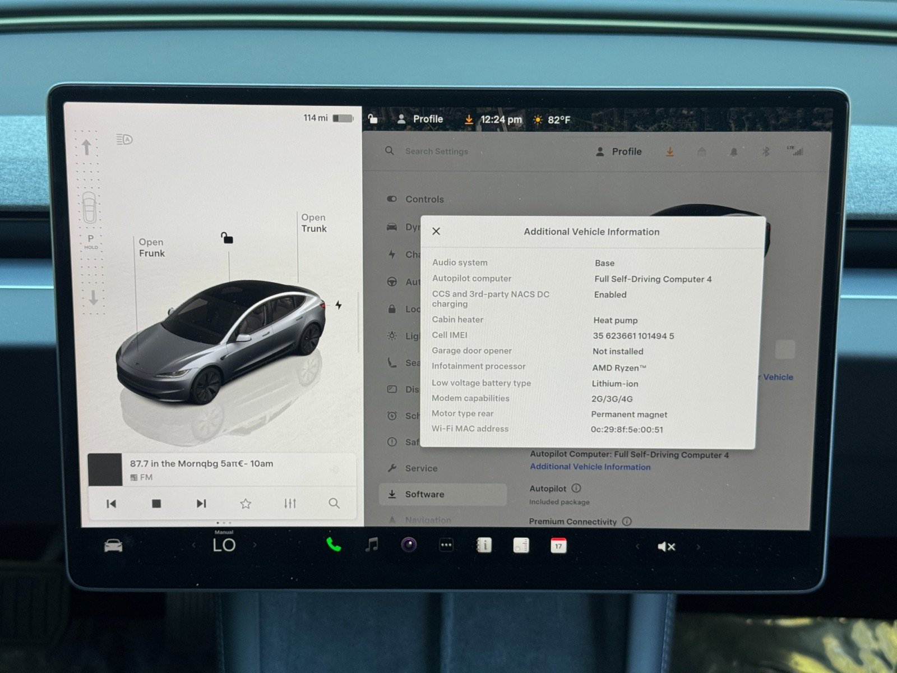Close the Additional Vehicle Information dialog
The image size is (897, 673).
pyautogui.click(x=436, y=231)
